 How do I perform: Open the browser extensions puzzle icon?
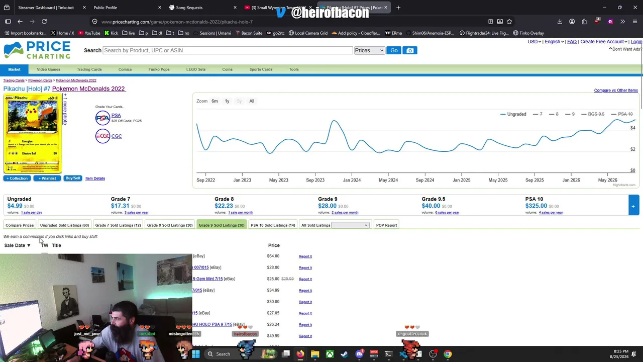(x=584, y=22)
